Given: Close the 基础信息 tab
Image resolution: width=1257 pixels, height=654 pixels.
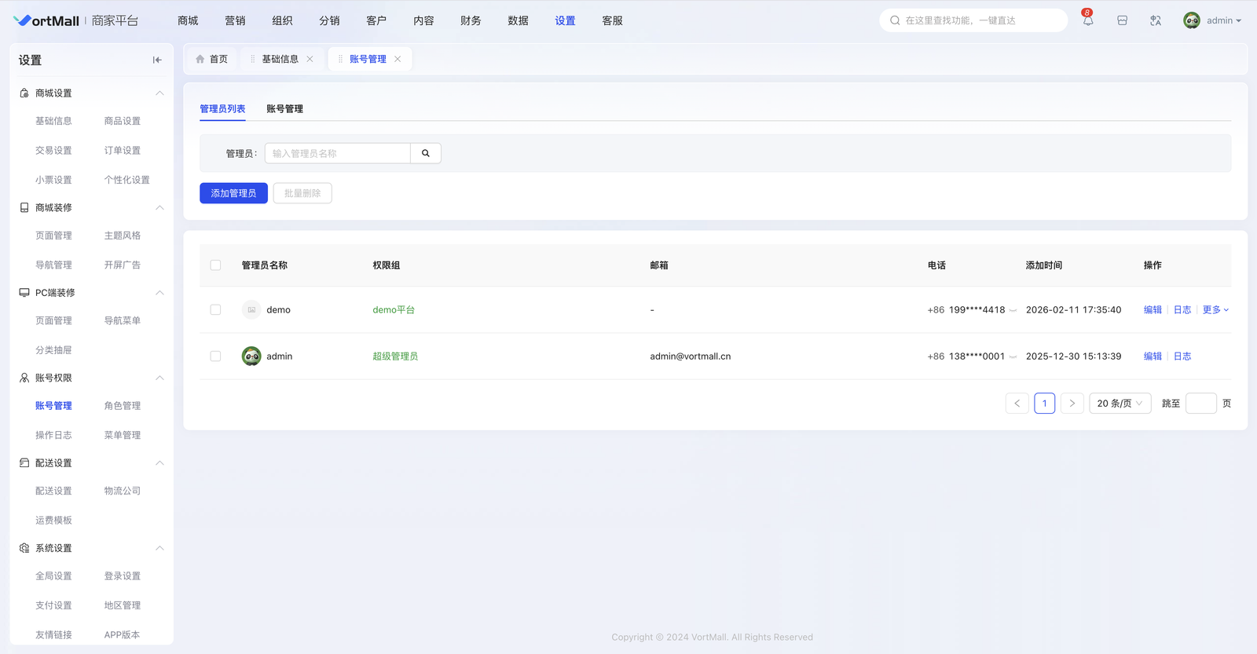Looking at the screenshot, I should tap(310, 59).
